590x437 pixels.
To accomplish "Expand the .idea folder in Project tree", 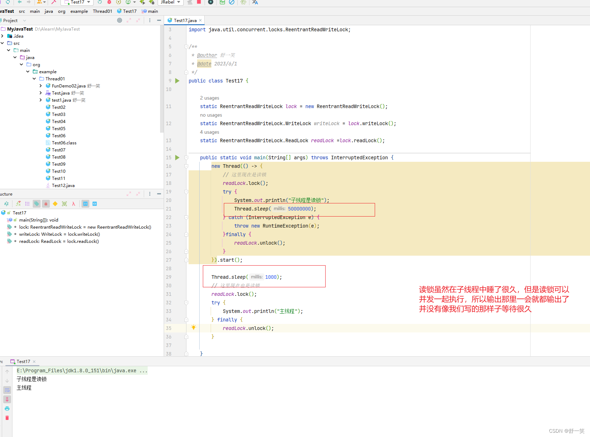I will [x=2, y=36].
